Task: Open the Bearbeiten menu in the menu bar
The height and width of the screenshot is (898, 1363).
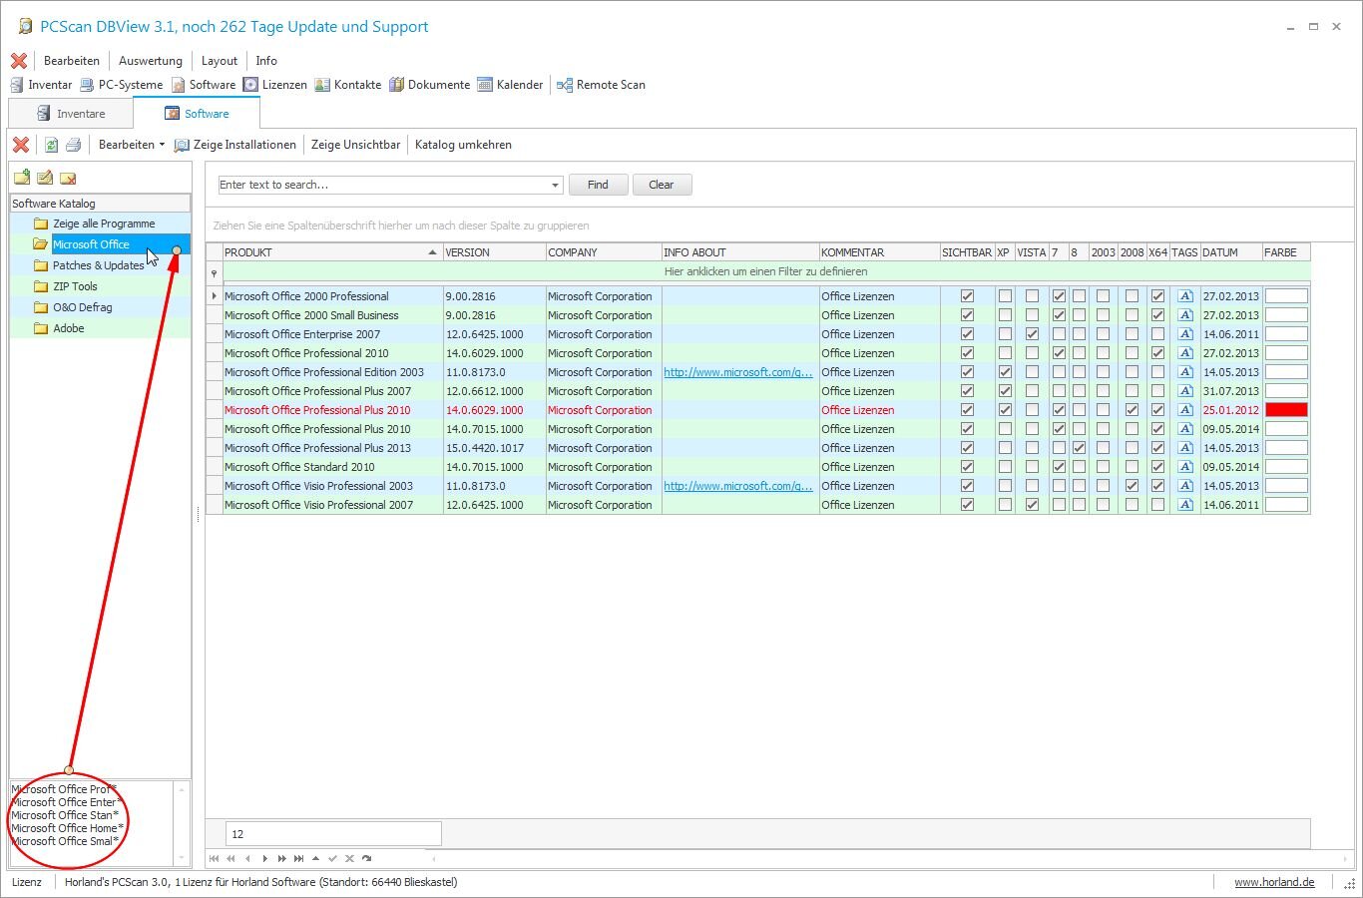Action: point(72,61)
